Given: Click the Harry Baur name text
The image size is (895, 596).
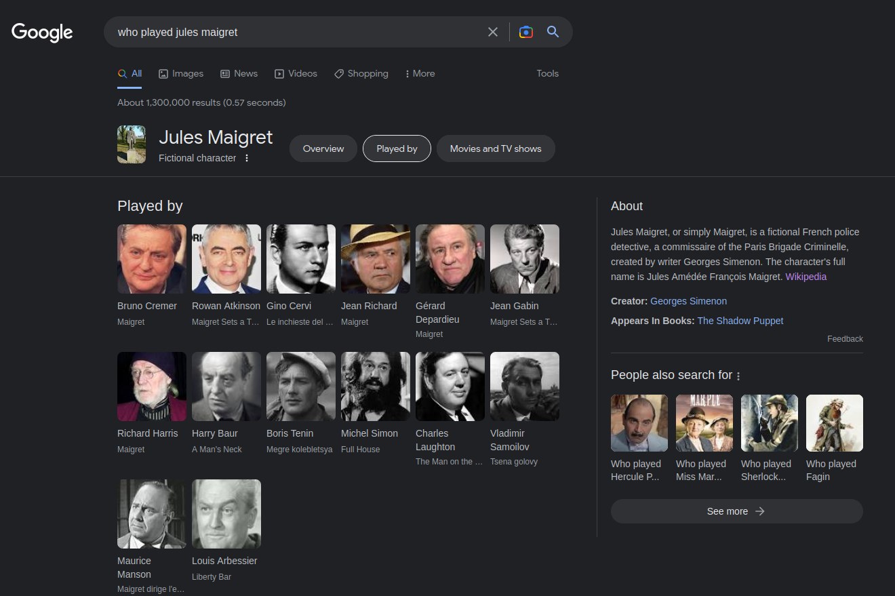Looking at the screenshot, I should click(215, 433).
